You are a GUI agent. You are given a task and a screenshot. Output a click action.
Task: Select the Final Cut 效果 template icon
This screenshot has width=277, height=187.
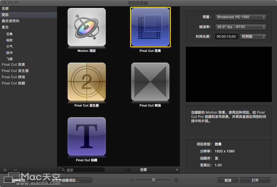(x=150, y=27)
